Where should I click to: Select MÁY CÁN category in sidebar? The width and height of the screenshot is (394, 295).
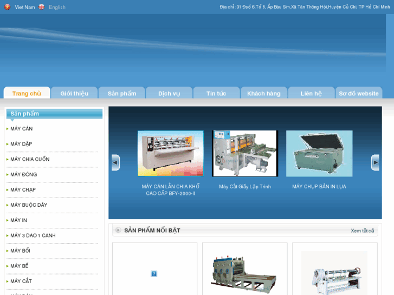pos(21,128)
